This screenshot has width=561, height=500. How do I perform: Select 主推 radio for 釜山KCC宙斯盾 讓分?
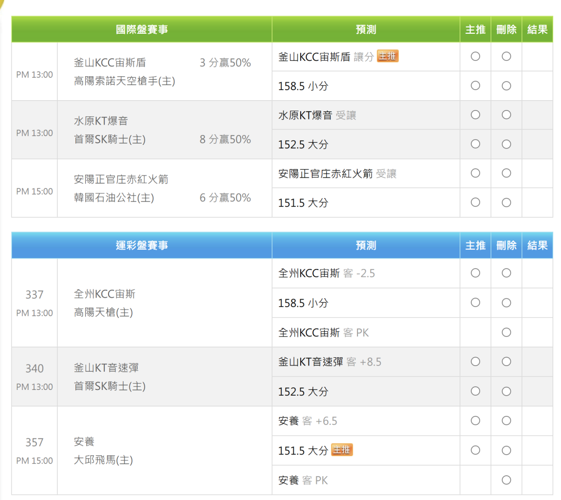[x=475, y=57]
